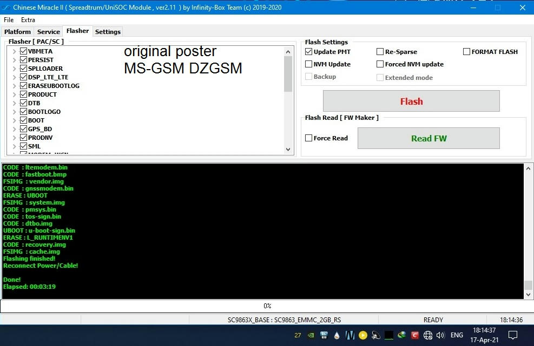Click the partition list scroll-down arrow
This screenshot has width=534, height=346.
tap(288, 150)
